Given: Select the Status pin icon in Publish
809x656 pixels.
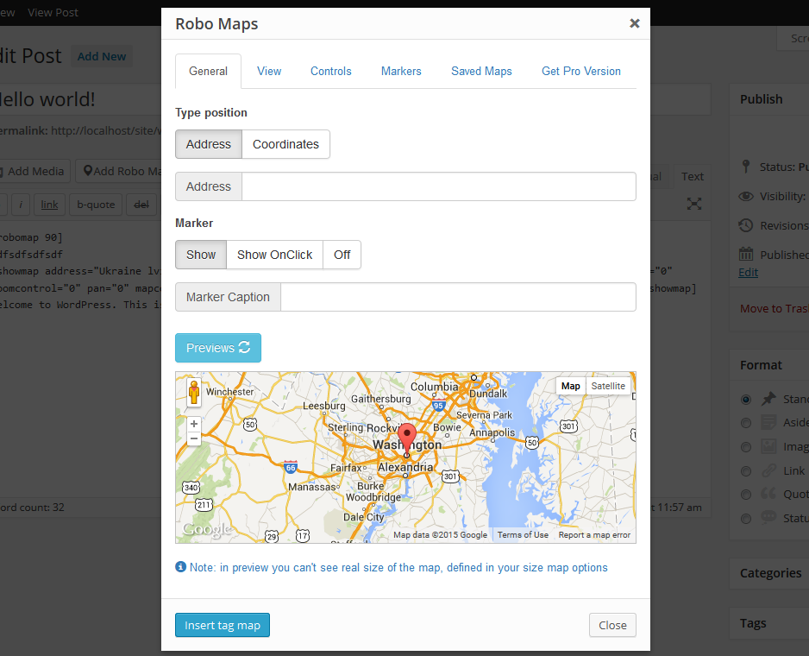Looking at the screenshot, I should (x=745, y=167).
